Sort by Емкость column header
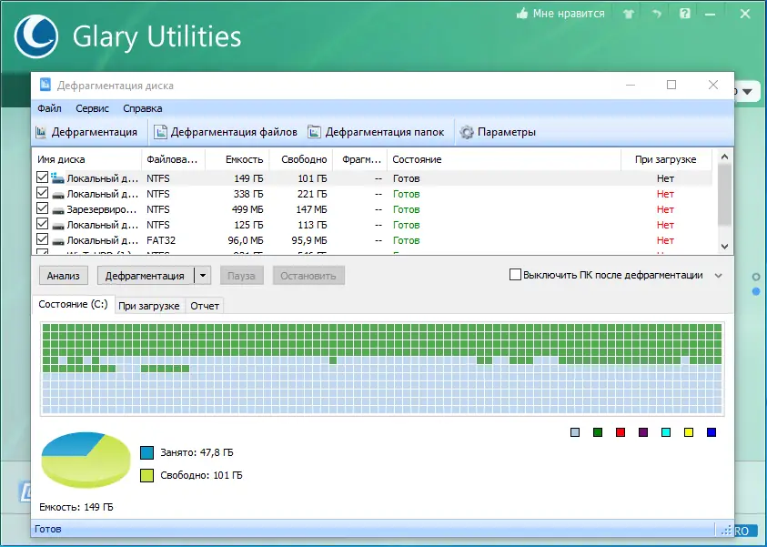Image resolution: width=767 pixels, height=547 pixels. tap(237, 159)
